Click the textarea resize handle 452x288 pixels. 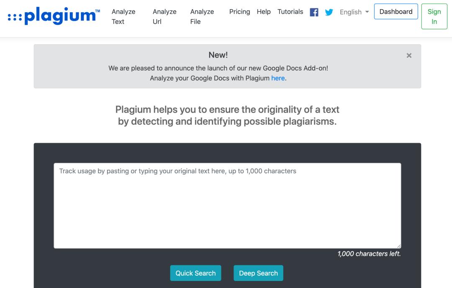pos(399,246)
